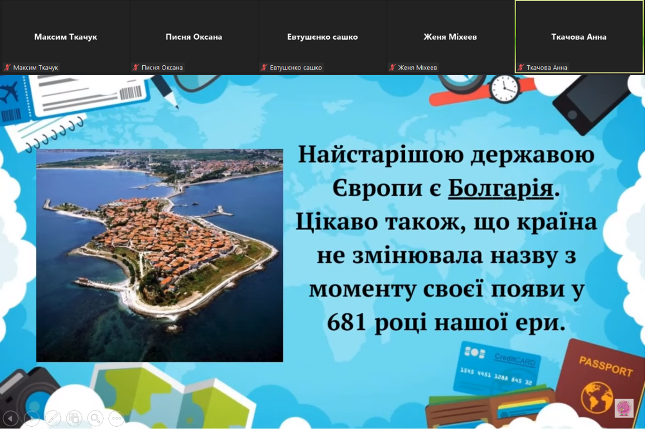
Task: Click muted mic icon beside small Евтушєнко сашко label
Action: [x=264, y=68]
